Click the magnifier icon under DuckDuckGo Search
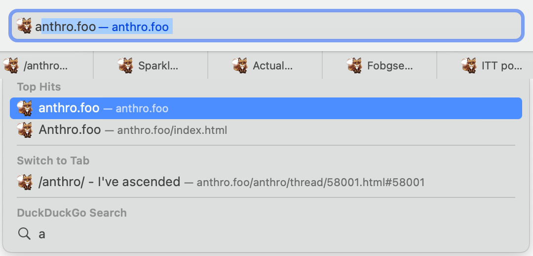The width and height of the screenshot is (533, 256). [x=24, y=234]
